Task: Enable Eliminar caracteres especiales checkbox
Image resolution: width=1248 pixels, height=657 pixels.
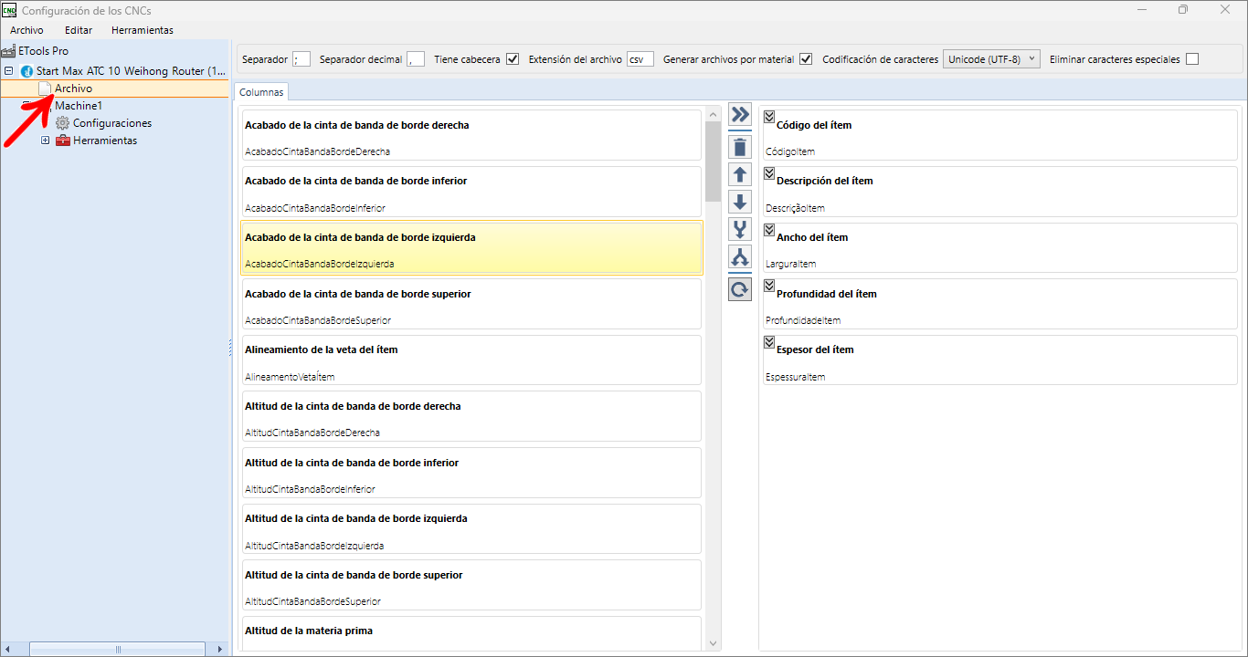Action: (x=1192, y=59)
